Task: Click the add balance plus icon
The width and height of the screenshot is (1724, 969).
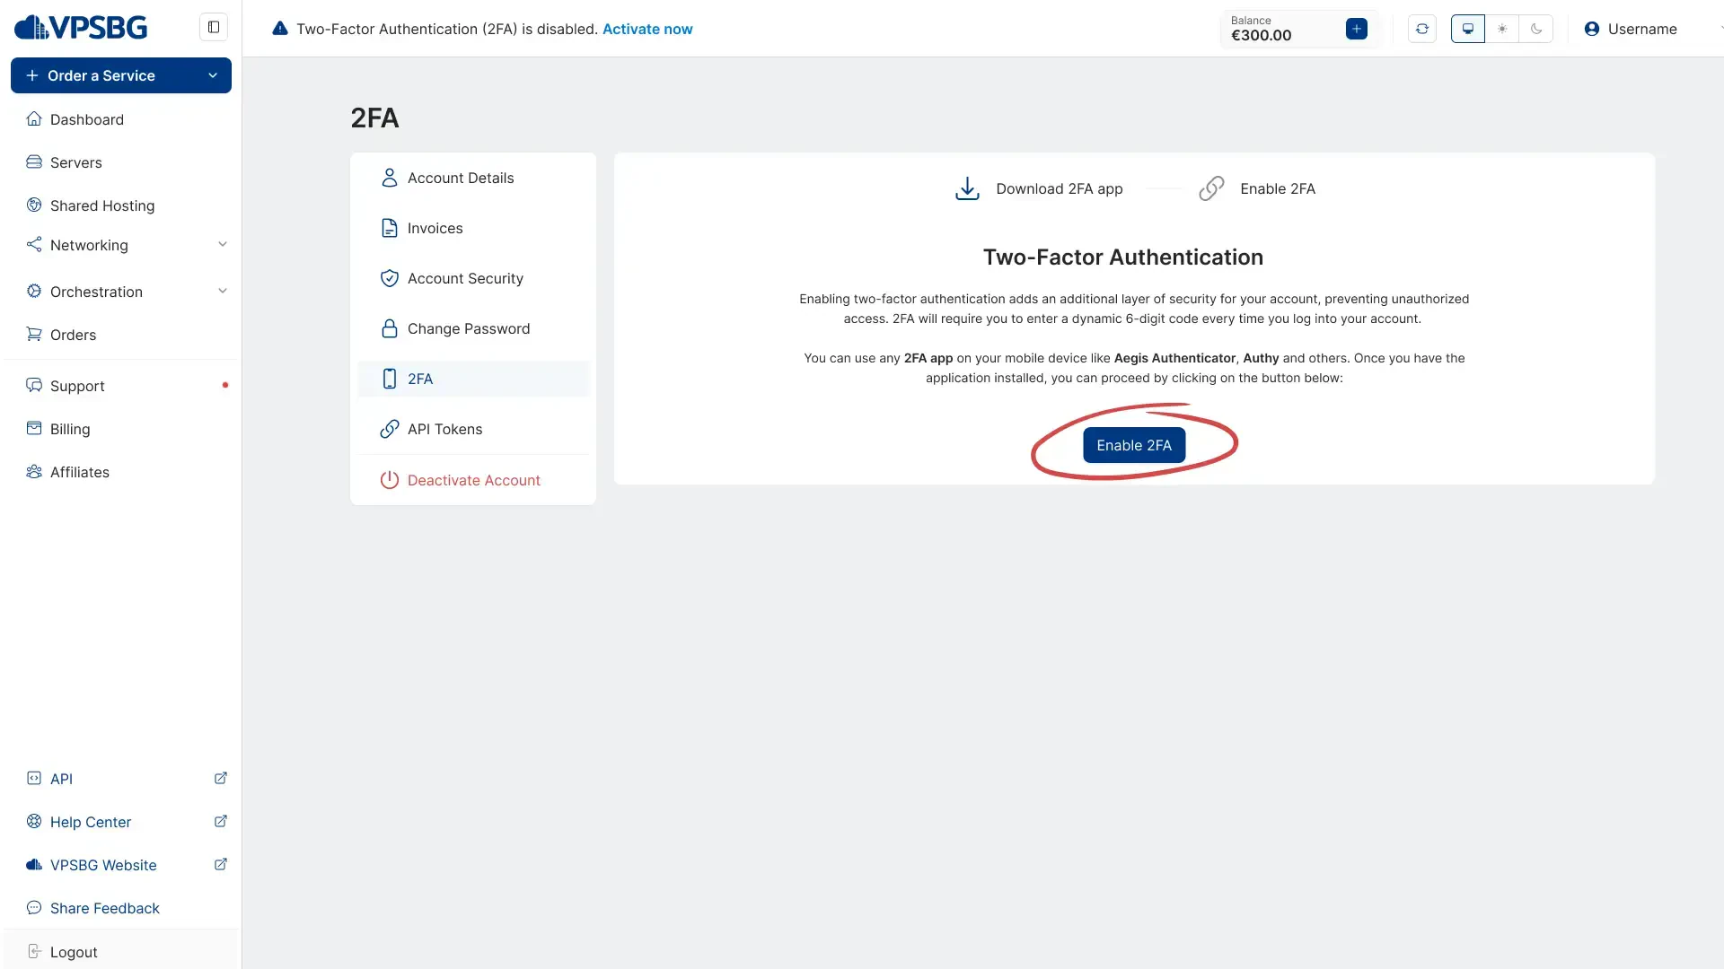Action: tap(1356, 29)
